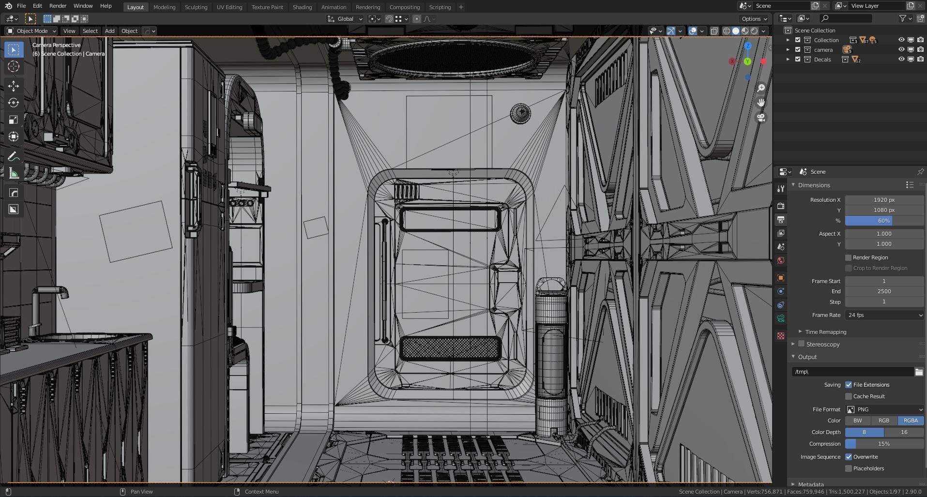Screen dimensions: 927x497
Task: Open the Options dropdown in the header
Action: [754, 19]
